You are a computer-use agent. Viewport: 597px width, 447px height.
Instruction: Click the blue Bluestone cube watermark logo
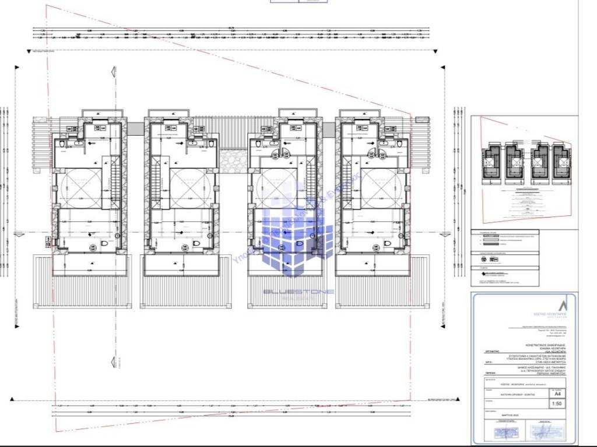click(298, 237)
